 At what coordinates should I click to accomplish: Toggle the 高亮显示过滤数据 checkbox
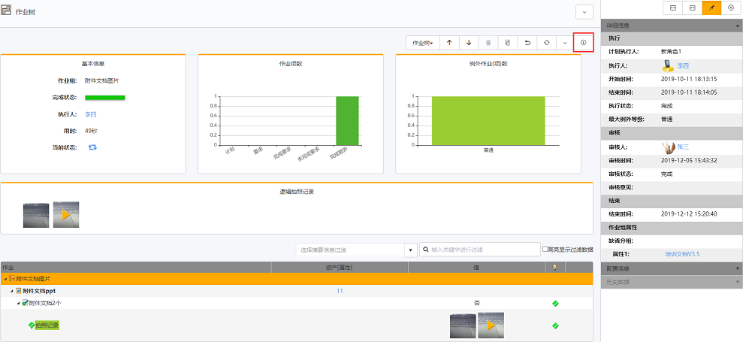click(546, 250)
